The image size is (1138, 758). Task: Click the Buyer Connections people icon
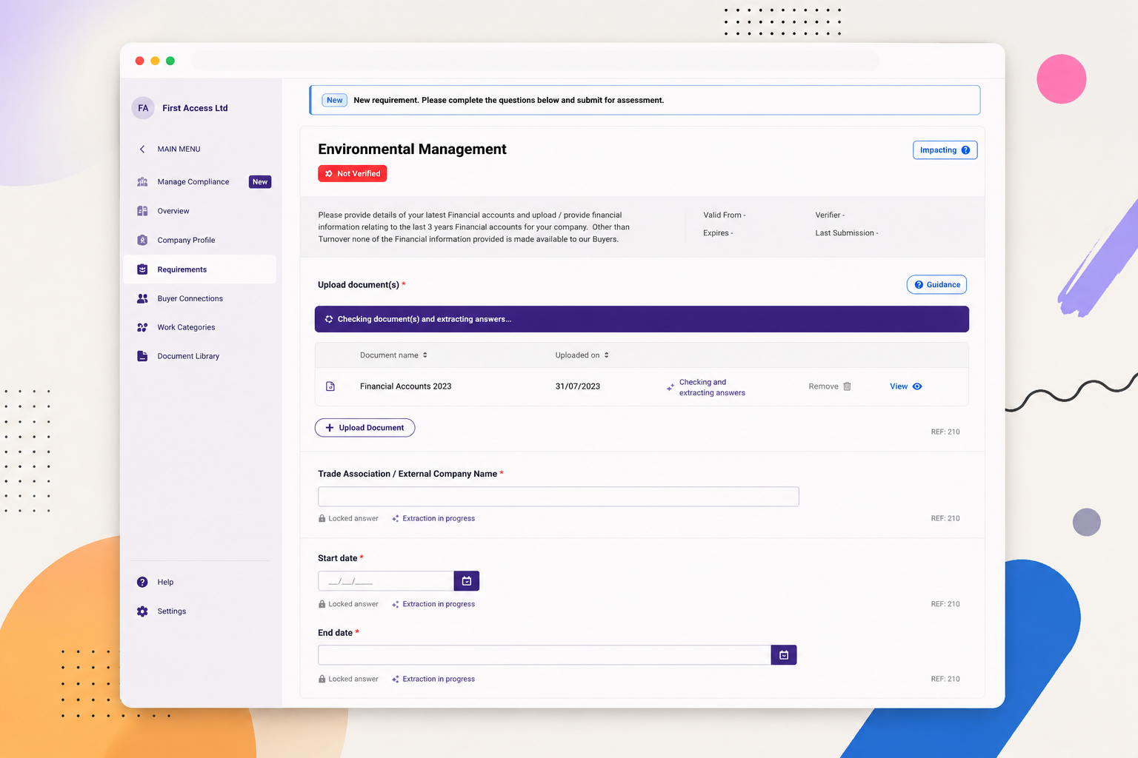142,298
